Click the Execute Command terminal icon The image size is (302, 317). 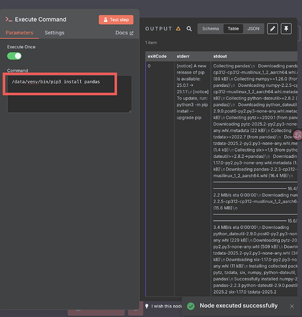[x=9, y=20]
